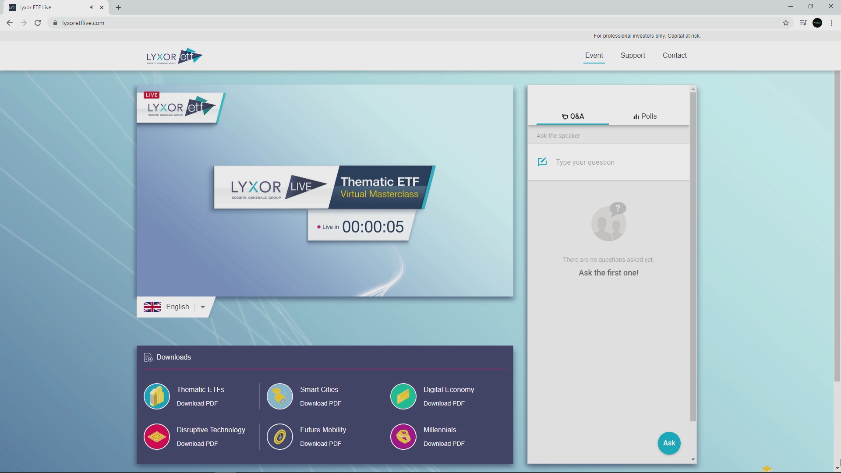
Task: Download PDF for Millennials
Action: click(x=444, y=444)
